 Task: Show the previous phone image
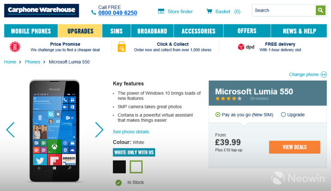coord(10,130)
